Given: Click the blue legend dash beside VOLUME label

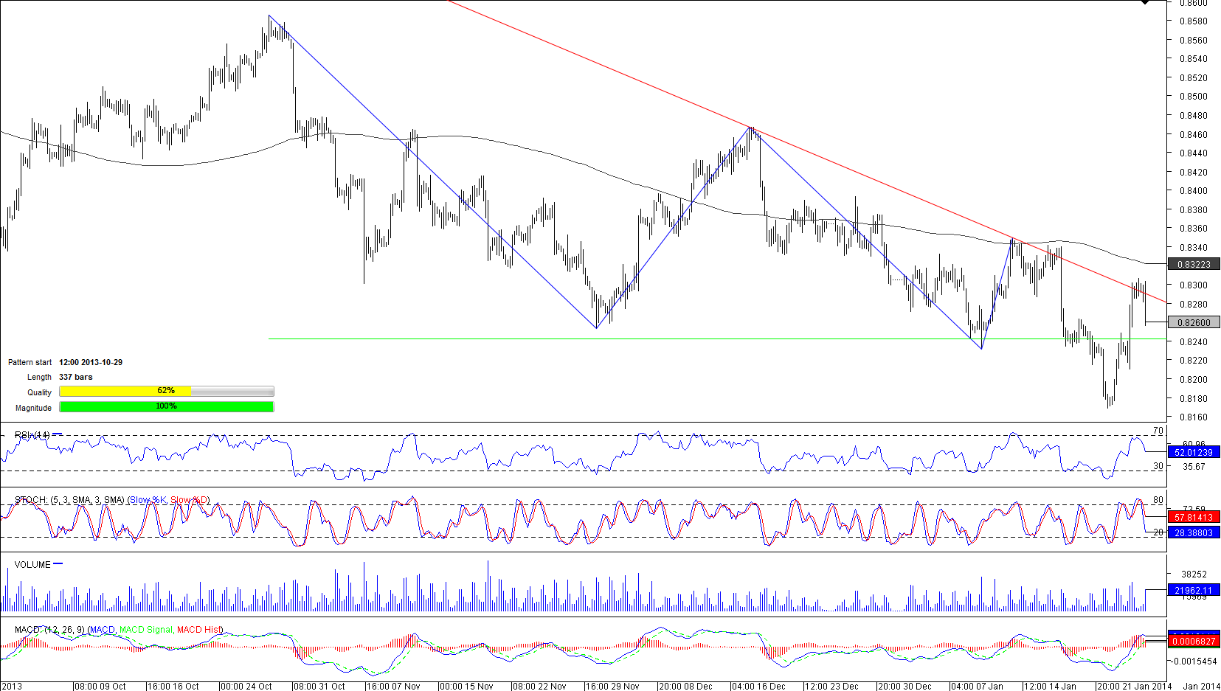Looking at the screenshot, I should click(x=58, y=564).
